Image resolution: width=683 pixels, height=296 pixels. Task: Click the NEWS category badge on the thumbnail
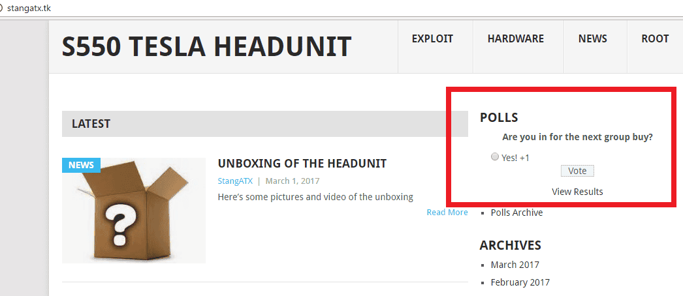[x=81, y=165]
